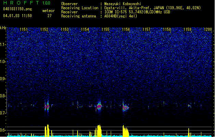Click the HROFFT 1.0.0 title text
This screenshot has width=215, height=137.
(27, 3)
